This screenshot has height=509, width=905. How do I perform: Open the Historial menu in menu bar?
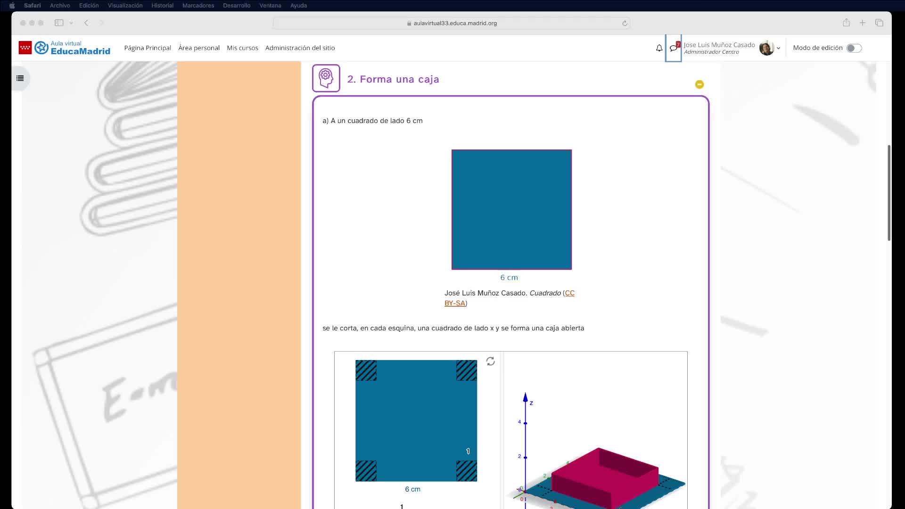(x=162, y=6)
